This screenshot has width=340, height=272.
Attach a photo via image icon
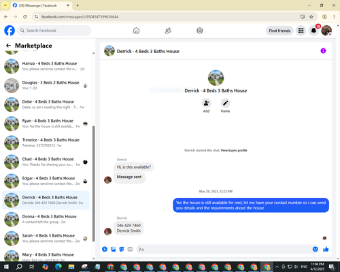pos(113,249)
